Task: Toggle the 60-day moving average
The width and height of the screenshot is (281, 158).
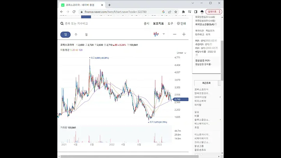Action: coord(77,50)
